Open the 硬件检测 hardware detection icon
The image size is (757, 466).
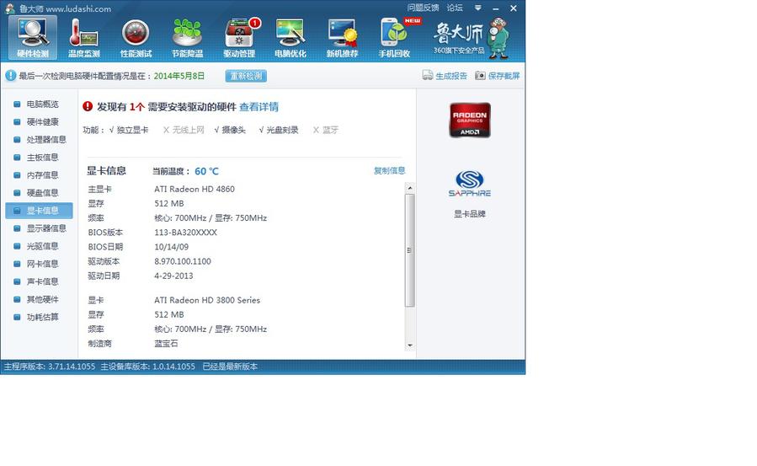click(33, 38)
